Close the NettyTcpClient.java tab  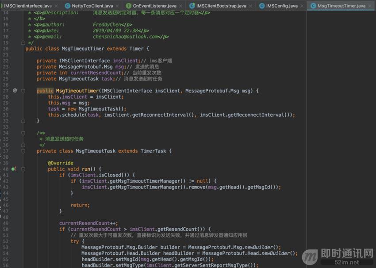point(117,6)
